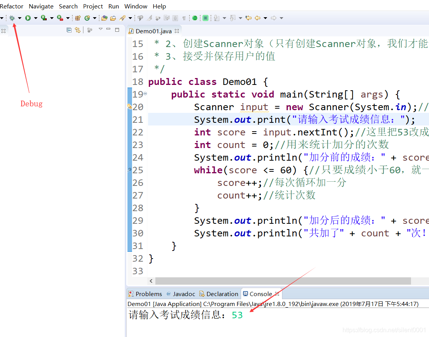The image size is (429, 337).
Task: Click the marker icon beside line 25
Action: (x=130, y=169)
